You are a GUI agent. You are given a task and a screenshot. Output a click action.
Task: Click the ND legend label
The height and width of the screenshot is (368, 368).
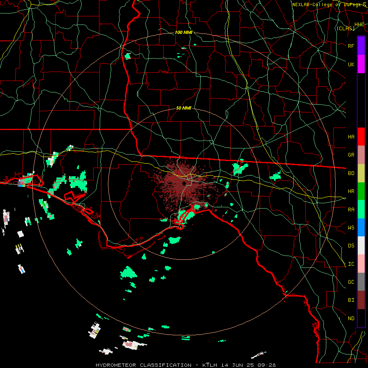[351, 319]
